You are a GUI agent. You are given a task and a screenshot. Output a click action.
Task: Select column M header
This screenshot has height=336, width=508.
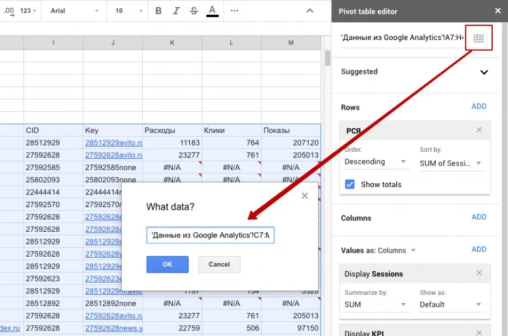click(291, 43)
